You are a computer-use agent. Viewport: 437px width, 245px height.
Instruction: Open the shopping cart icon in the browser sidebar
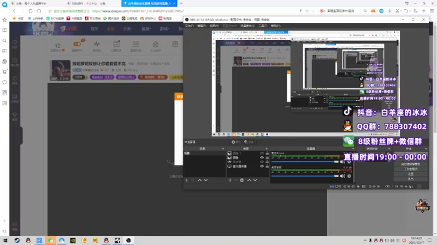click(x=4, y=72)
